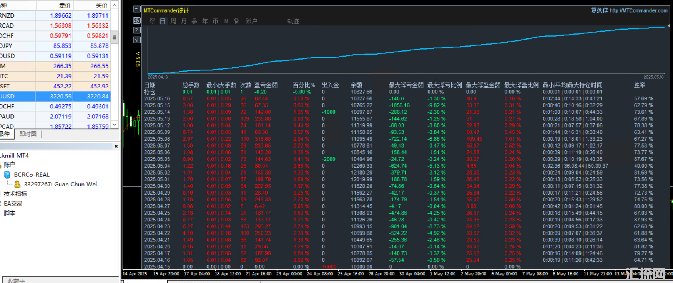Screen dimensions: 673x283
Task: Click the -1056.16 floating loss value
Action: coord(399,105)
